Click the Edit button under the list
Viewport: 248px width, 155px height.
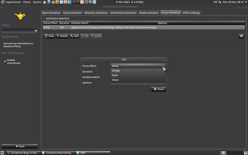click(x=74, y=36)
